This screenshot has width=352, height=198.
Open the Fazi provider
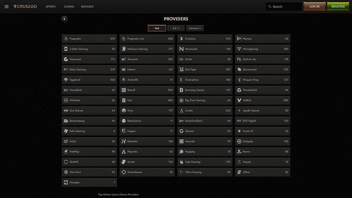pyautogui.click(x=147, y=100)
